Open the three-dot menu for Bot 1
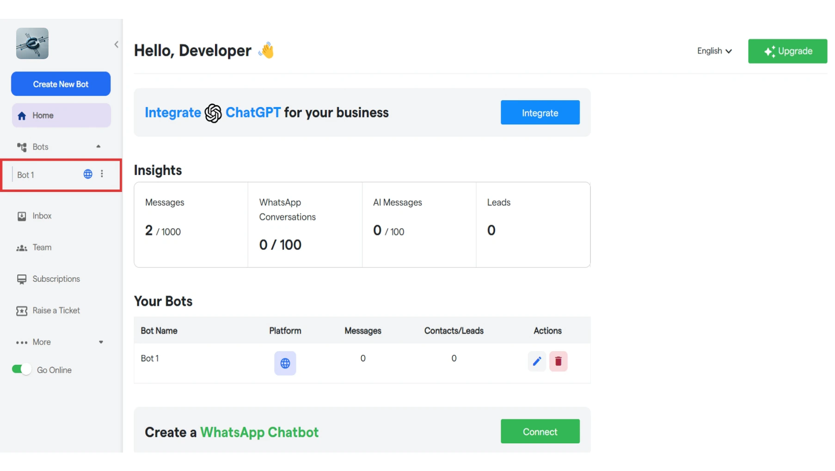The width and height of the screenshot is (835, 471). [102, 174]
